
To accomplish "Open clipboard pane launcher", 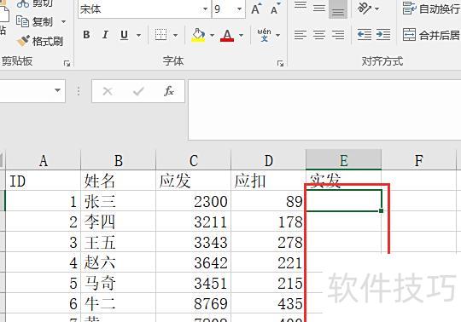I will 67,63.
